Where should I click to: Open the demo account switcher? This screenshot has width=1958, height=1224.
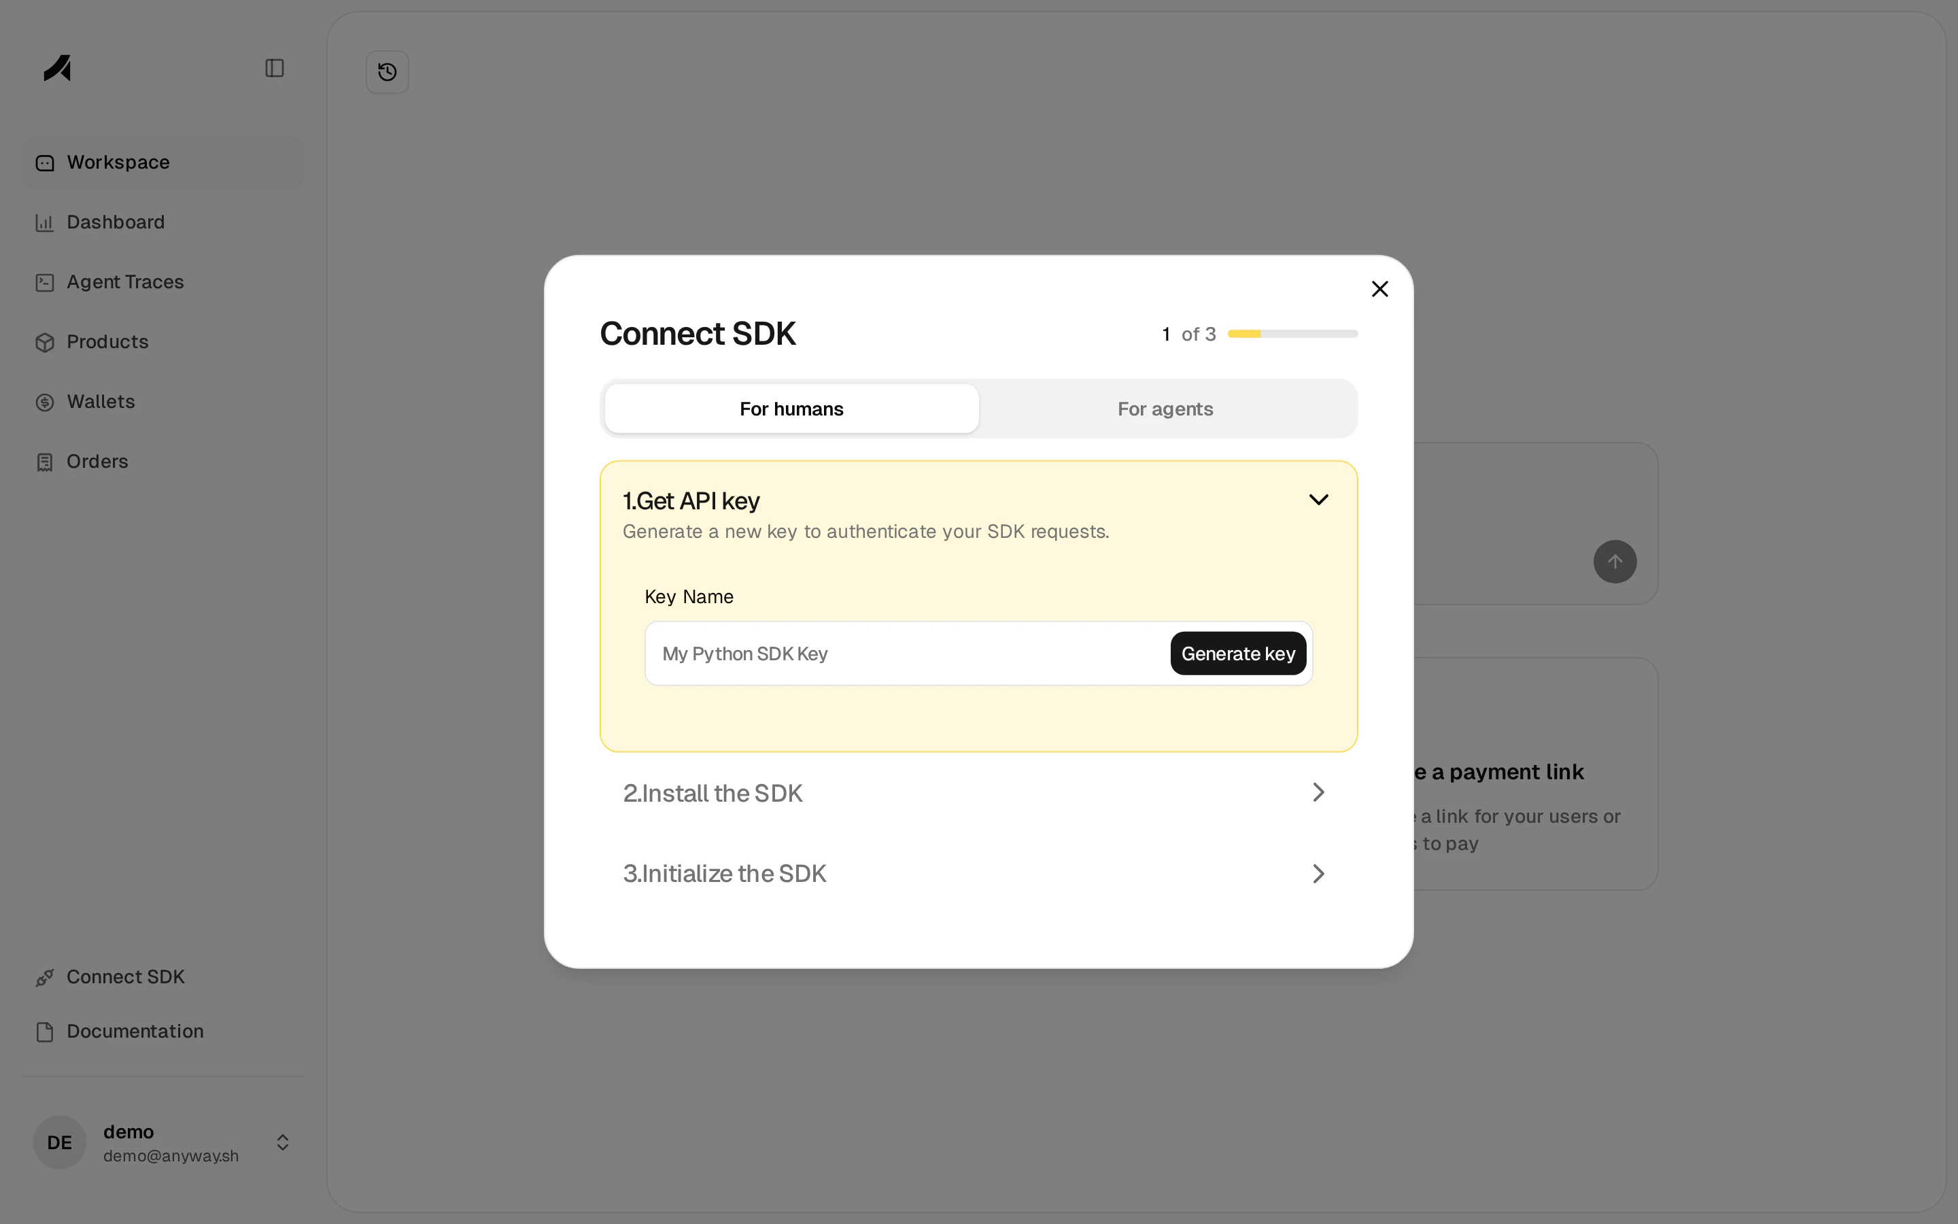(281, 1142)
